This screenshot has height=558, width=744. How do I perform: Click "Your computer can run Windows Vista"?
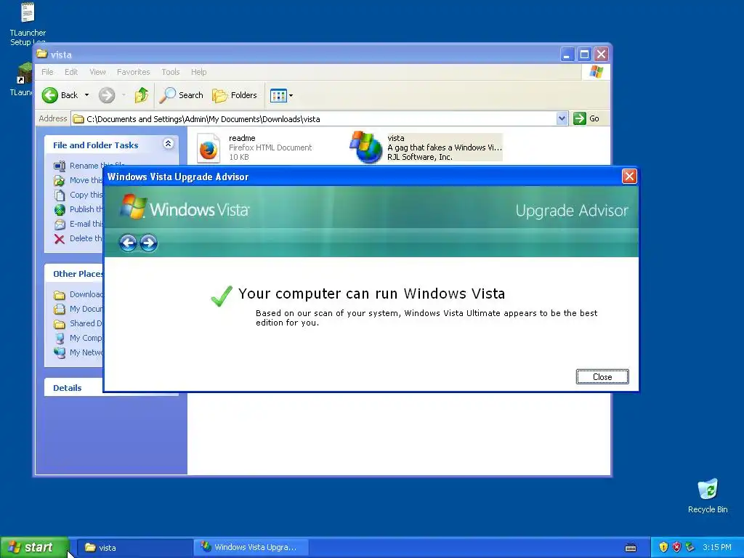pos(371,294)
